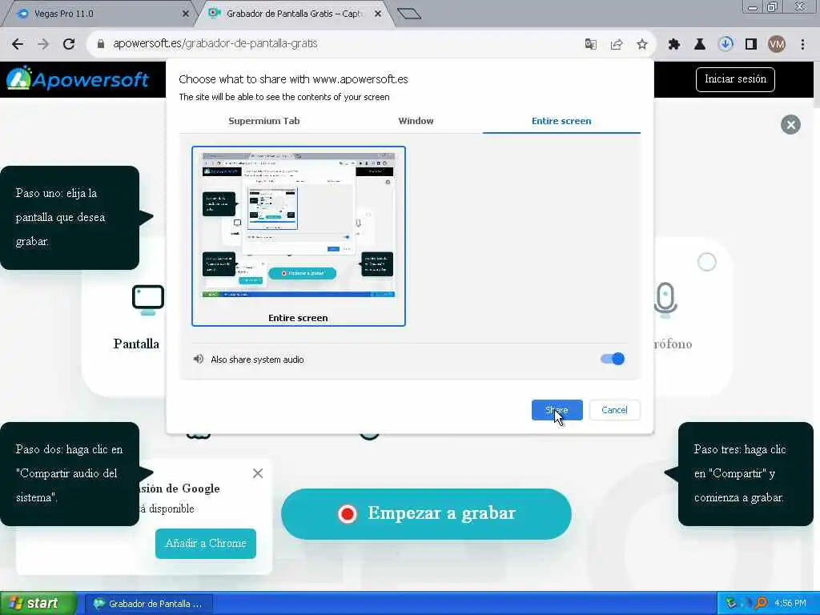
Task: Open a new browser tab
Action: pos(409,14)
